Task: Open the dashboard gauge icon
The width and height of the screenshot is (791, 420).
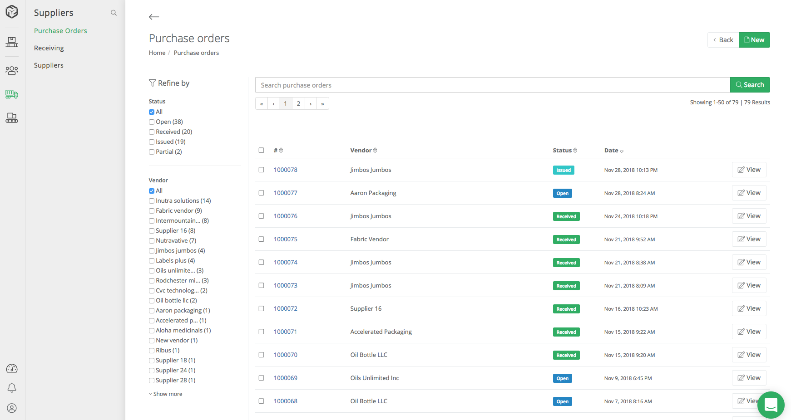Action: (11, 368)
